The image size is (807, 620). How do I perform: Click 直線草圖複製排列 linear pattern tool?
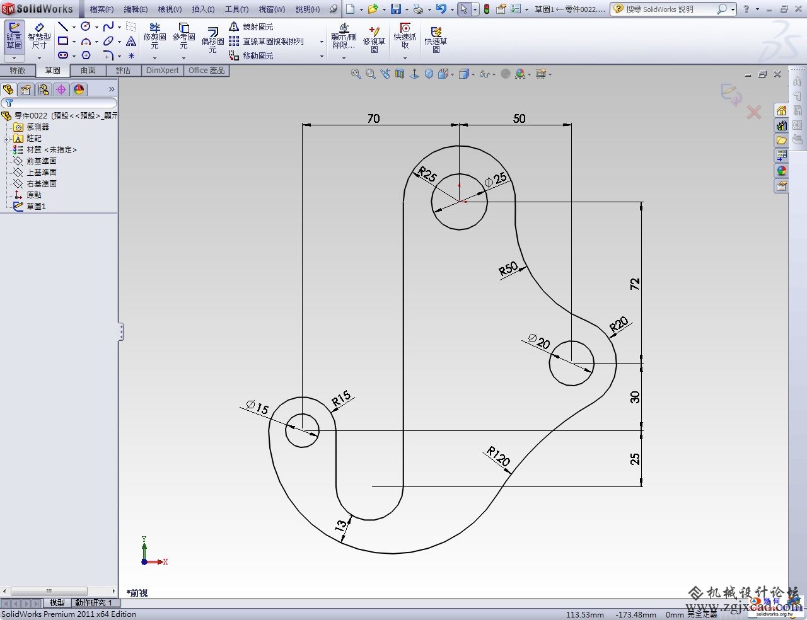266,41
